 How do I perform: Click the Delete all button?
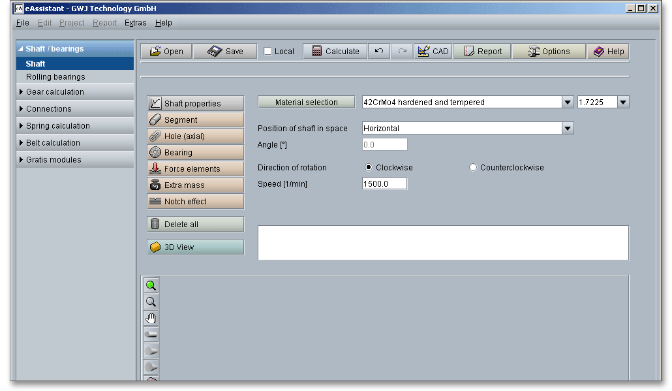click(x=196, y=225)
